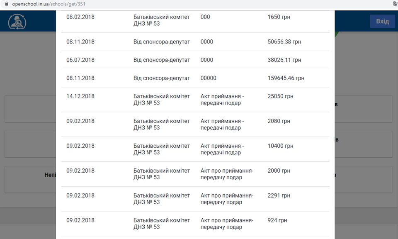Viewport: 398px width, 239px height.
Task: Click the 2291 грн amount cell
Action: tap(279, 196)
